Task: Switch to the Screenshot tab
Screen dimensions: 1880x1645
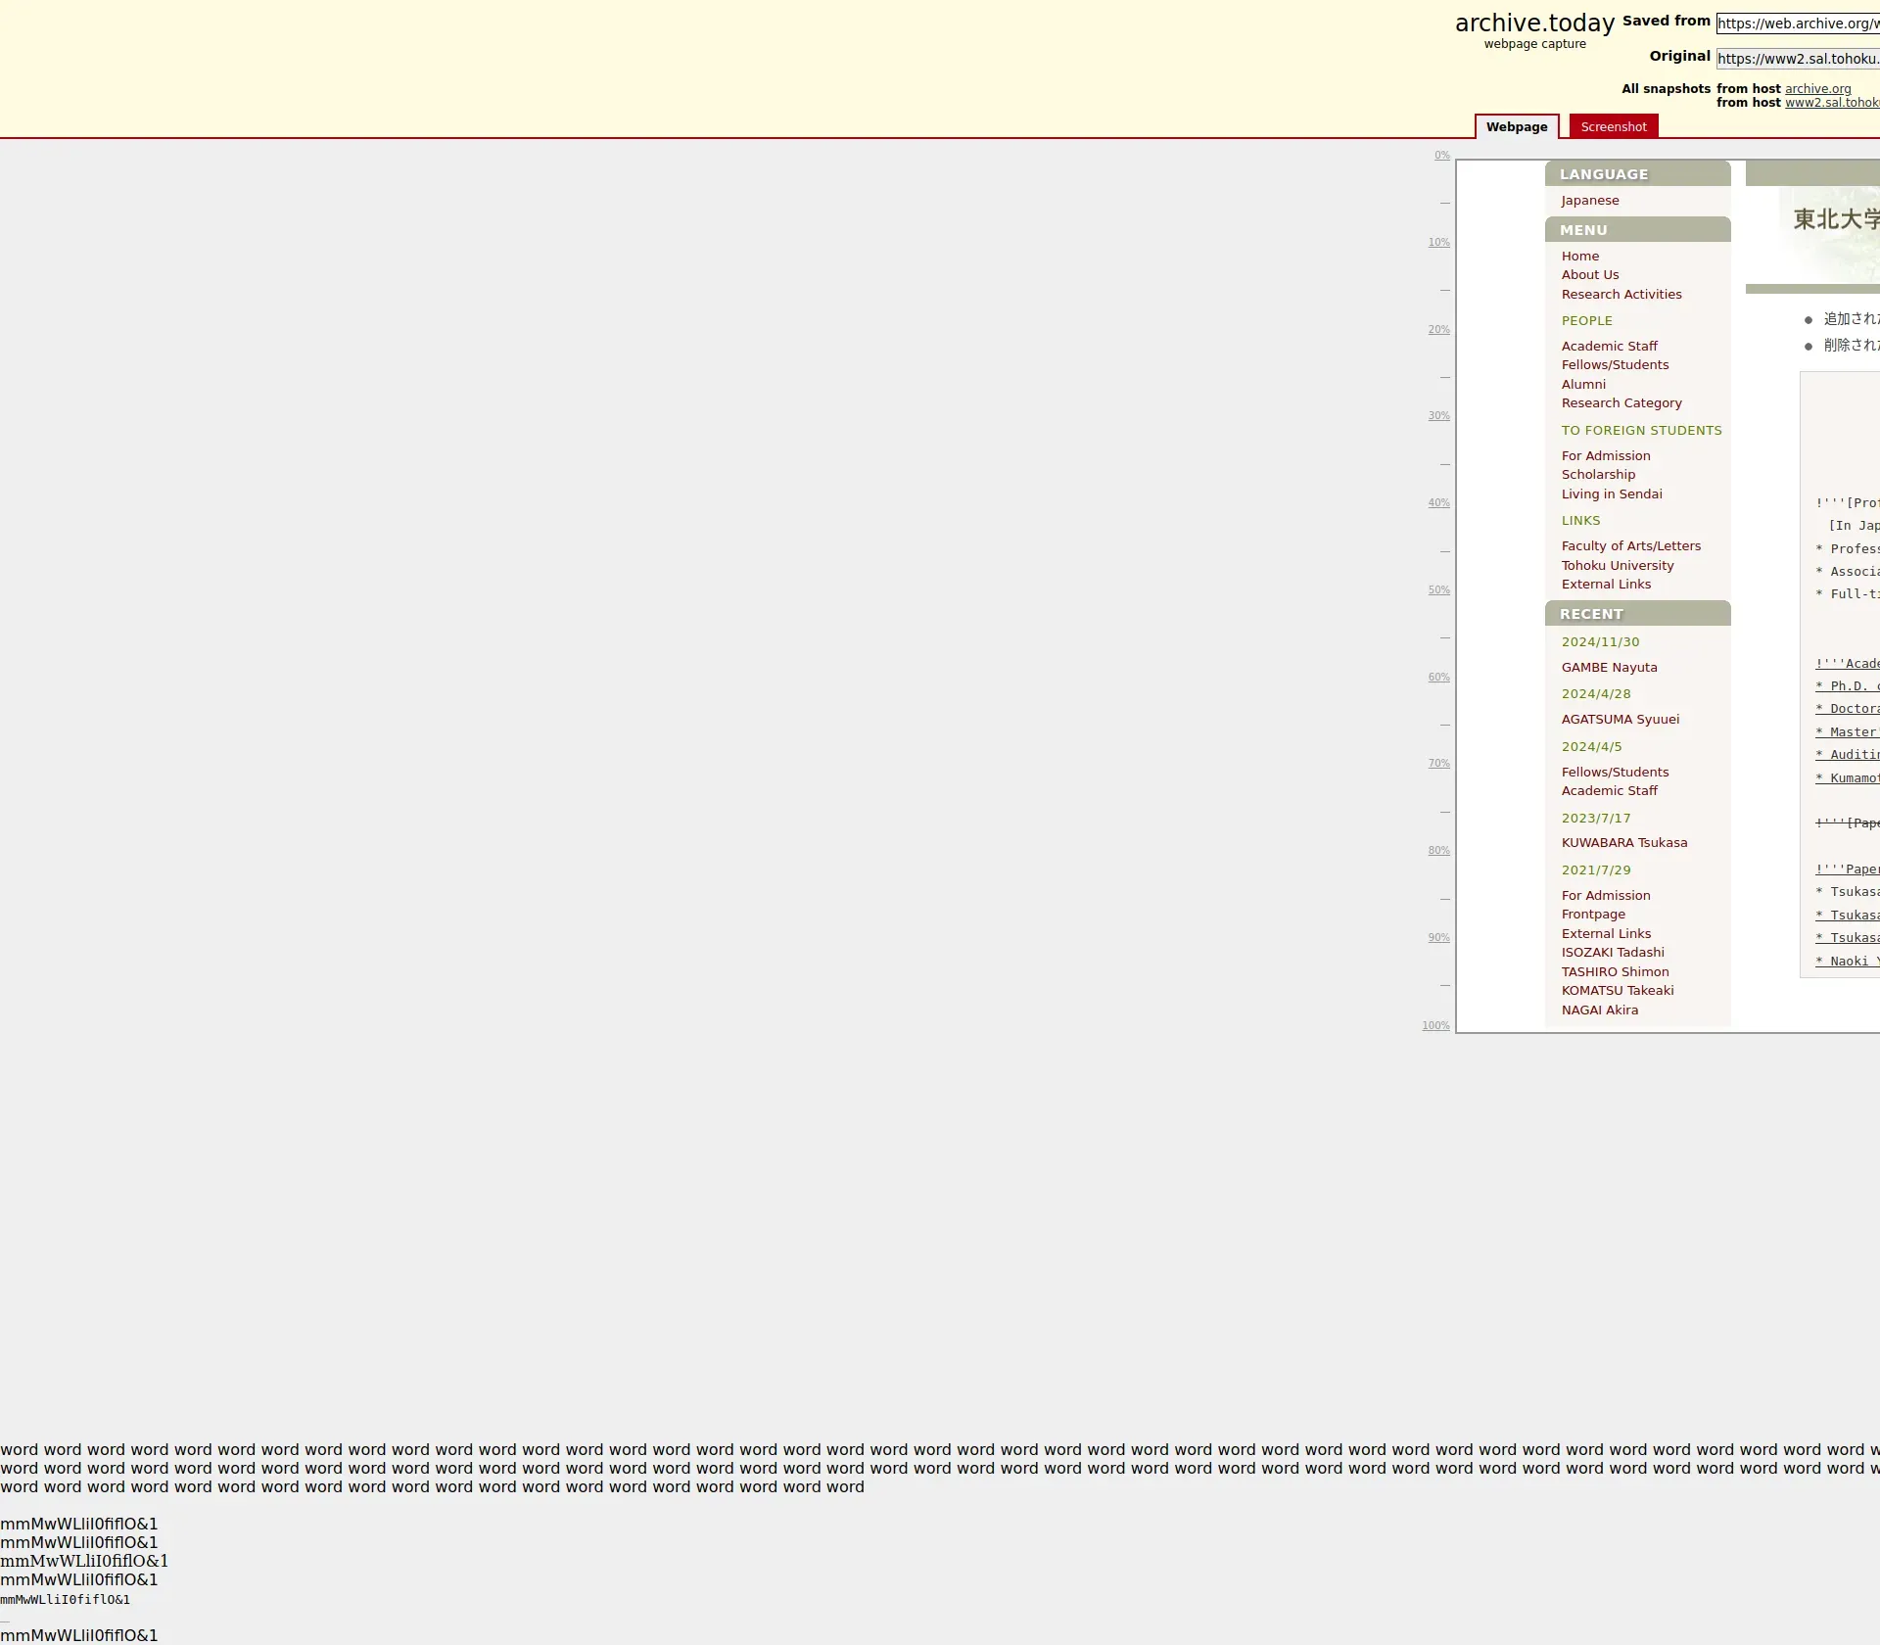Action: click(x=1613, y=126)
